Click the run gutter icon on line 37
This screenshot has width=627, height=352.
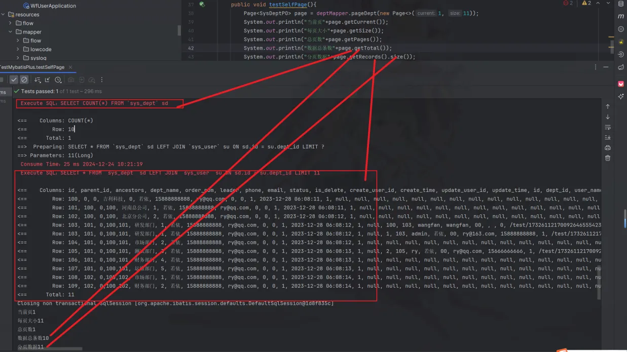[202, 5]
